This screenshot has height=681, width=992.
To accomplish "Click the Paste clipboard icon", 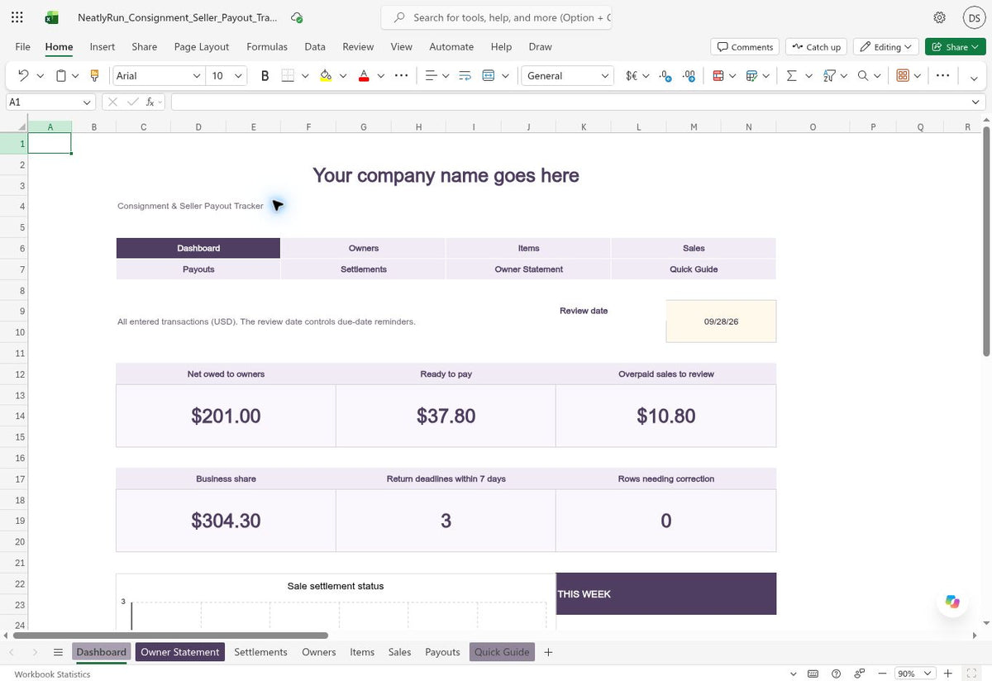I will coord(61,75).
